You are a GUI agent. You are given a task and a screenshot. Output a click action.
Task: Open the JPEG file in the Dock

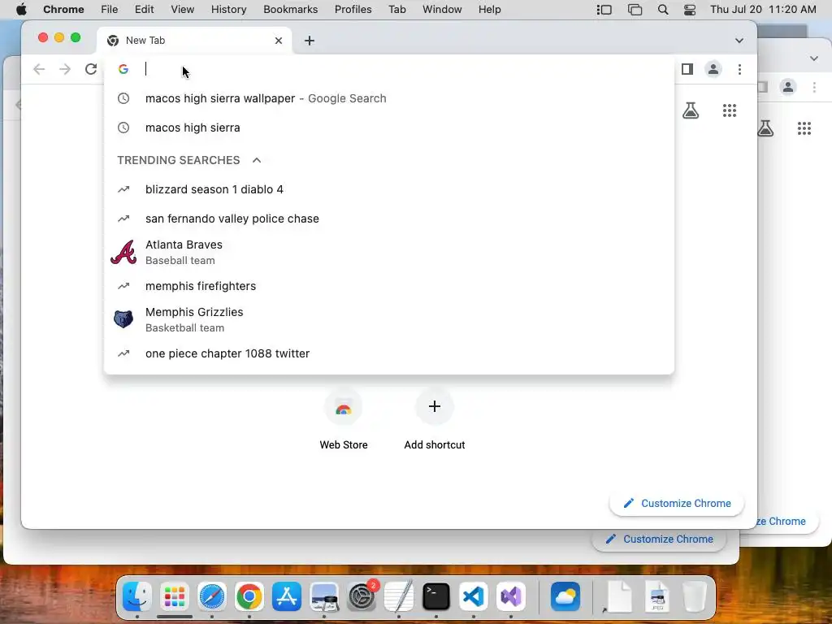tap(656, 596)
